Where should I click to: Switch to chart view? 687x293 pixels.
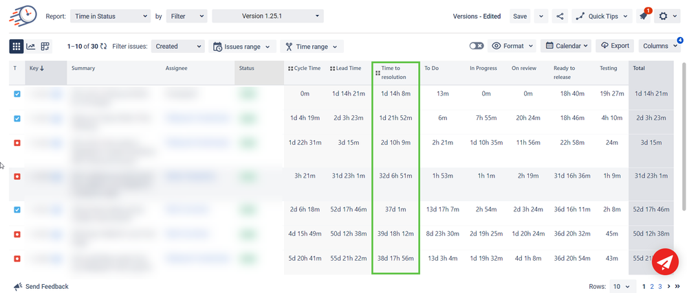click(31, 47)
